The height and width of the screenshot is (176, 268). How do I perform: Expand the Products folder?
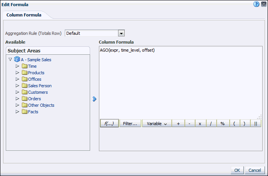(17, 72)
